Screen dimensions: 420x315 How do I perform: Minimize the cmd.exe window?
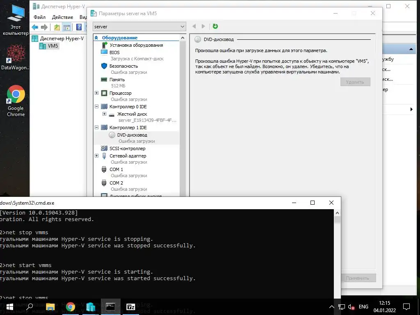294,203
